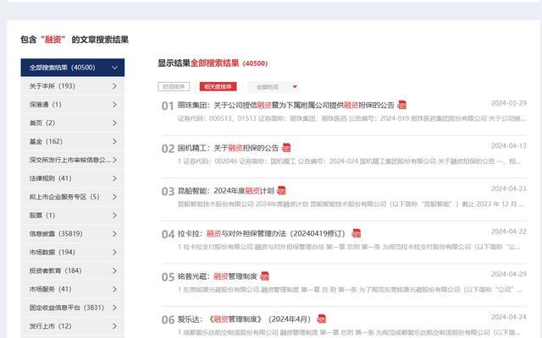Filter by 发行上市 (12) category
Screen dimensions: 542x338
73,326
